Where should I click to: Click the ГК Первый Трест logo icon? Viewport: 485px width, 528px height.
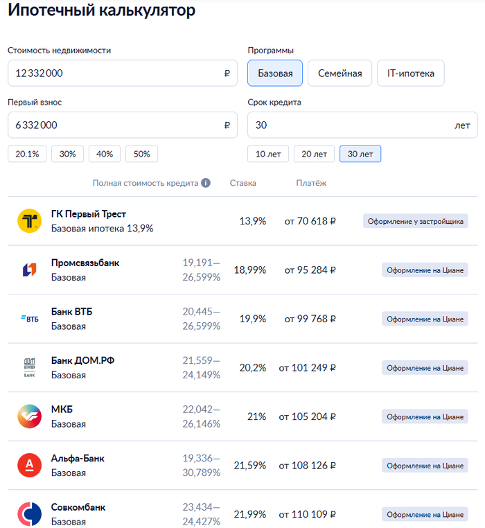click(x=30, y=221)
